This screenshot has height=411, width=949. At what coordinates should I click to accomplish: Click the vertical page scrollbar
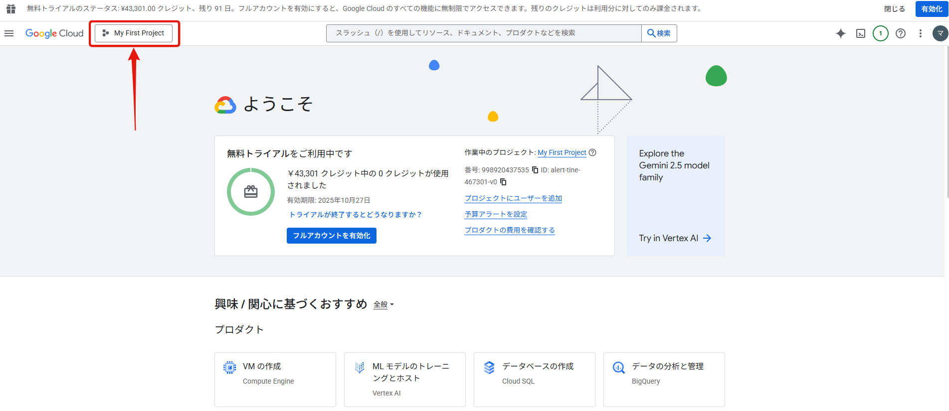point(947,122)
